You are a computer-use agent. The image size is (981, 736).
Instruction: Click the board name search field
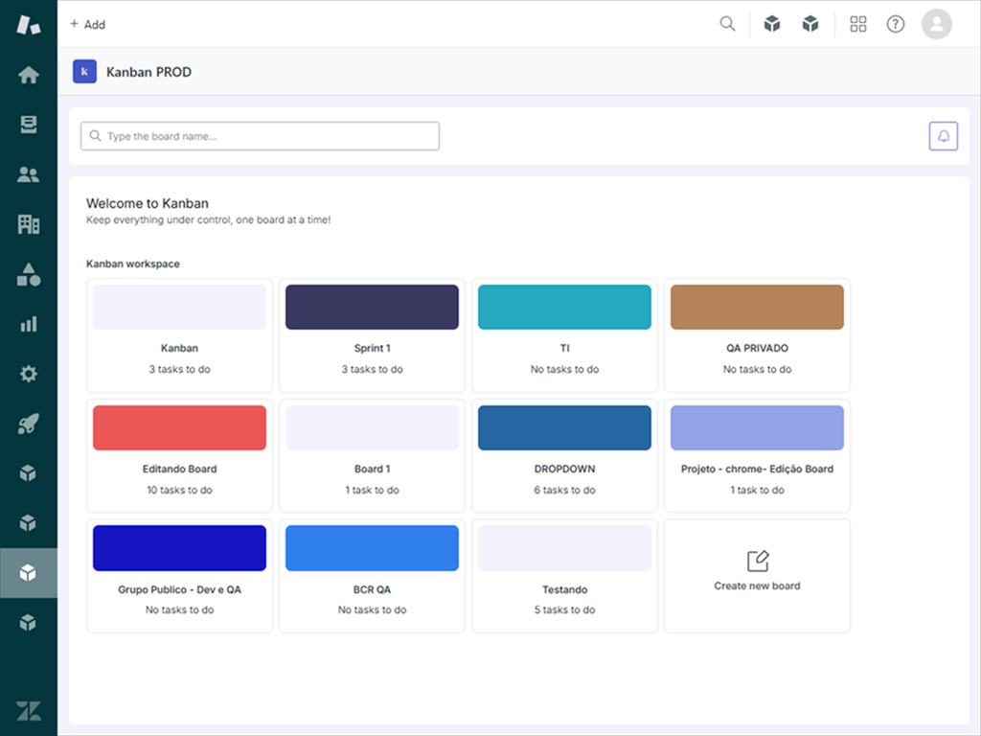coord(259,135)
